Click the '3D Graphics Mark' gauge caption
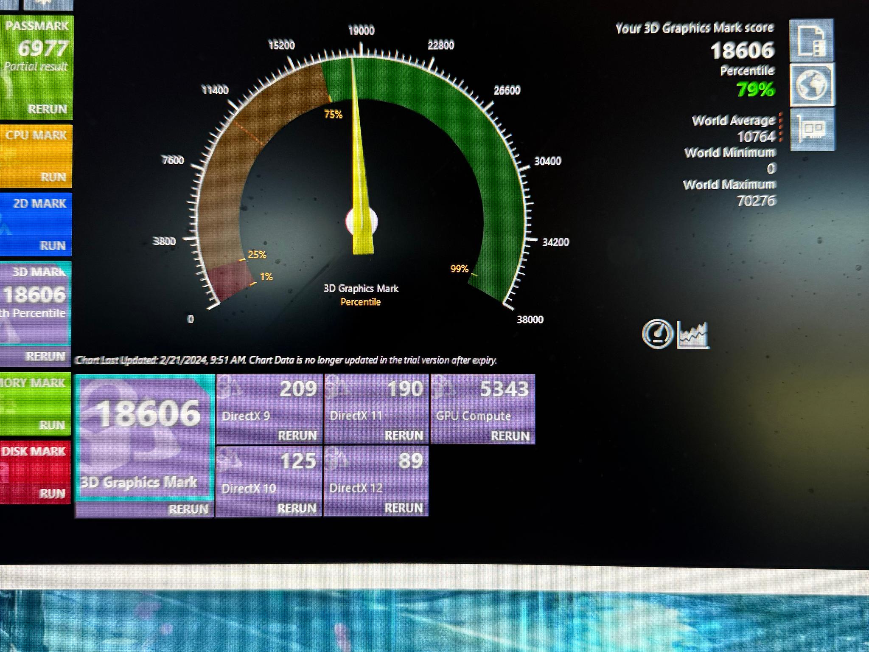Screen dimensions: 869x652 pyautogui.click(x=361, y=289)
